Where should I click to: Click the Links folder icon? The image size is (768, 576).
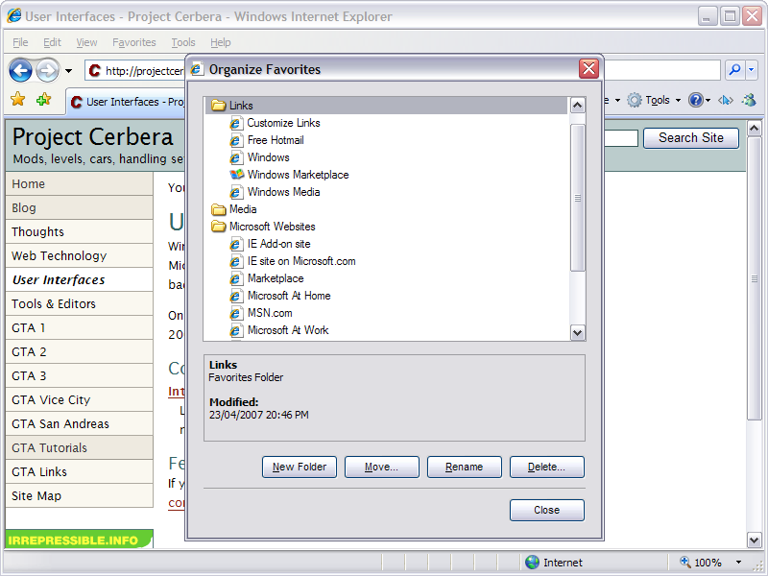tap(218, 106)
